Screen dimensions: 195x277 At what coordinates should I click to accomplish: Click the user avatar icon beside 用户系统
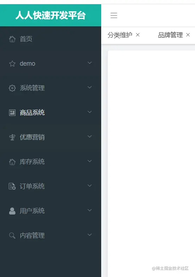point(12,211)
